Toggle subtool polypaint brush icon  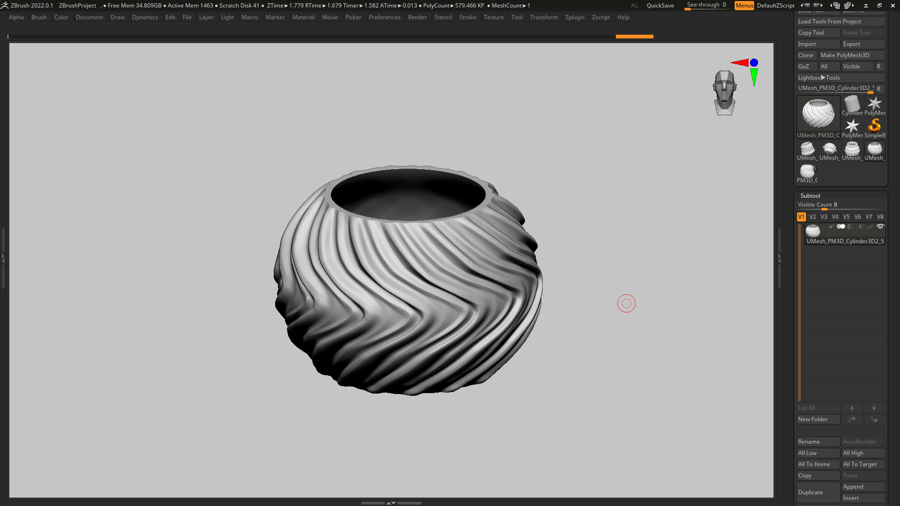pyautogui.click(x=870, y=227)
